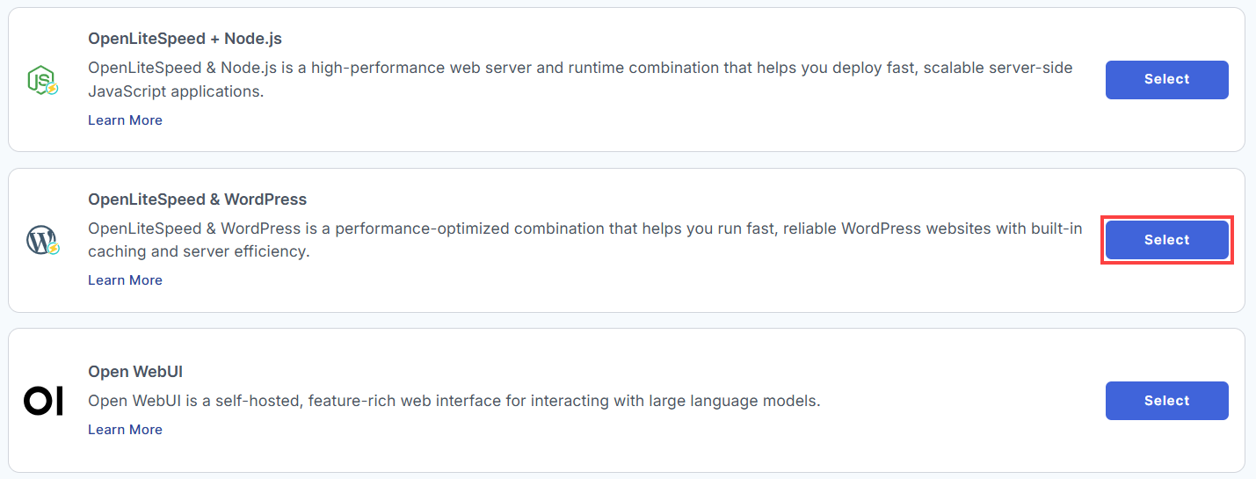Viewport: 1256px width, 479px height.
Task: Select the OpenLiteSpeed & WordPress template
Action: pyautogui.click(x=1166, y=240)
